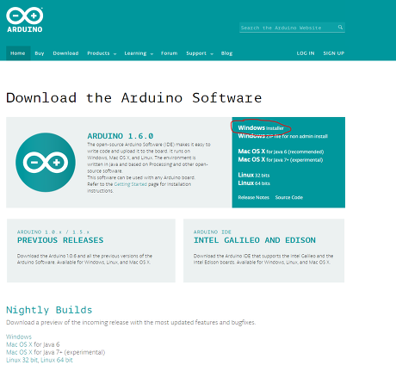This screenshot has width=396, height=365.
Task: Click the search magnifier icon
Action: tap(340, 28)
